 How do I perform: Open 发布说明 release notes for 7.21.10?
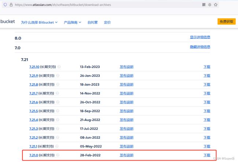(126, 67)
